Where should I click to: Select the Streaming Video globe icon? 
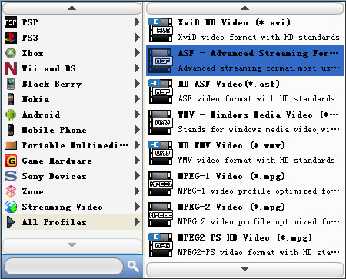pyautogui.click(x=11, y=207)
